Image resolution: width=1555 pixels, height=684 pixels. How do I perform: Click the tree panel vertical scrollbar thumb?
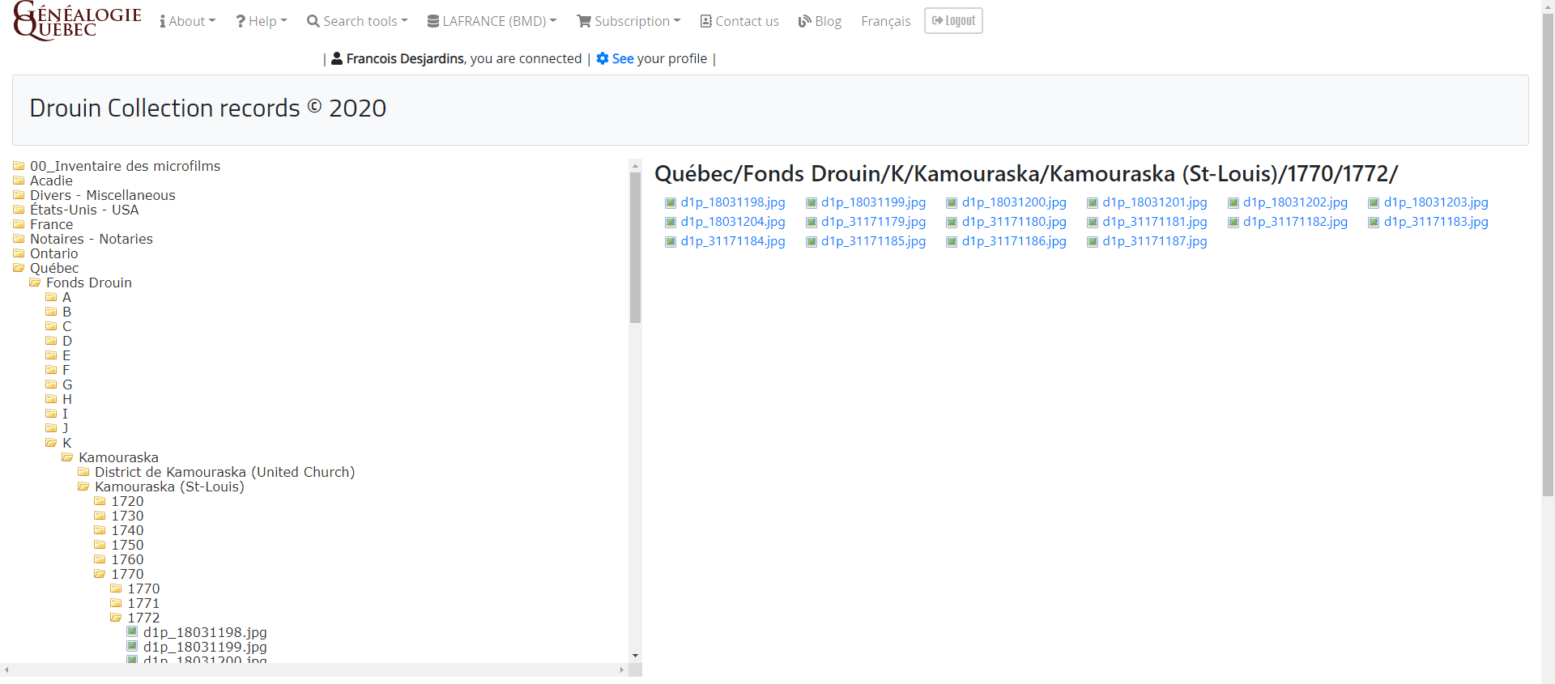(635, 248)
